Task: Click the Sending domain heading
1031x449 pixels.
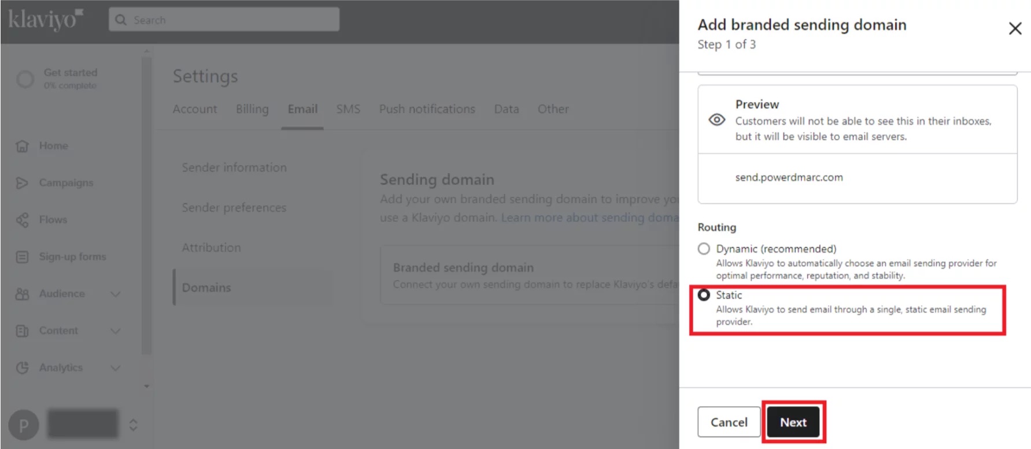Action: (x=437, y=179)
